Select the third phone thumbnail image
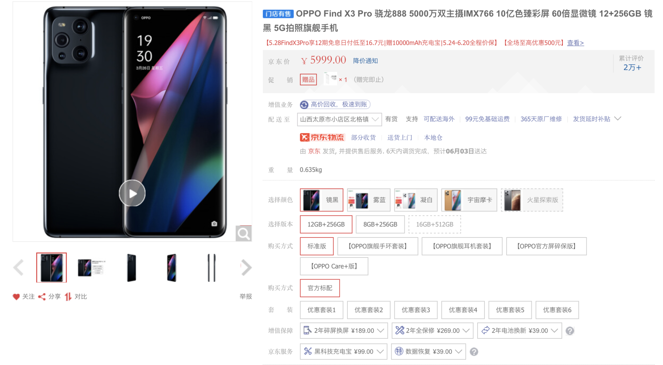663x365 pixels. click(132, 268)
